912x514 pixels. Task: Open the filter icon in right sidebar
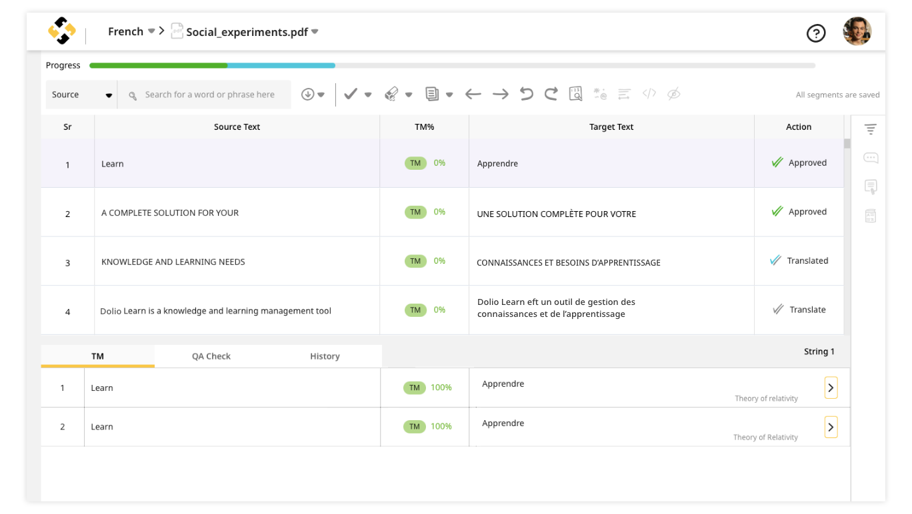[x=870, y=129]
